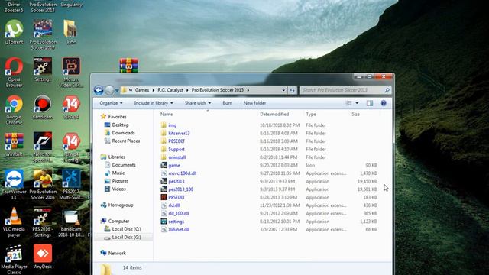Open VLC media player shortcut
The width and height of the screenshot is (489, 275).
point(14,222)
